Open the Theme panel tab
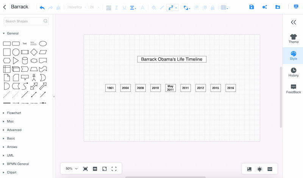Screen dimensions: 303x178 (x=293, y=39)
